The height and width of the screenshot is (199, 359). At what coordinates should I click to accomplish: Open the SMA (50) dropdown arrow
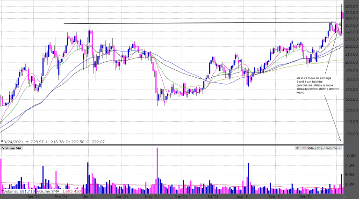325,148
